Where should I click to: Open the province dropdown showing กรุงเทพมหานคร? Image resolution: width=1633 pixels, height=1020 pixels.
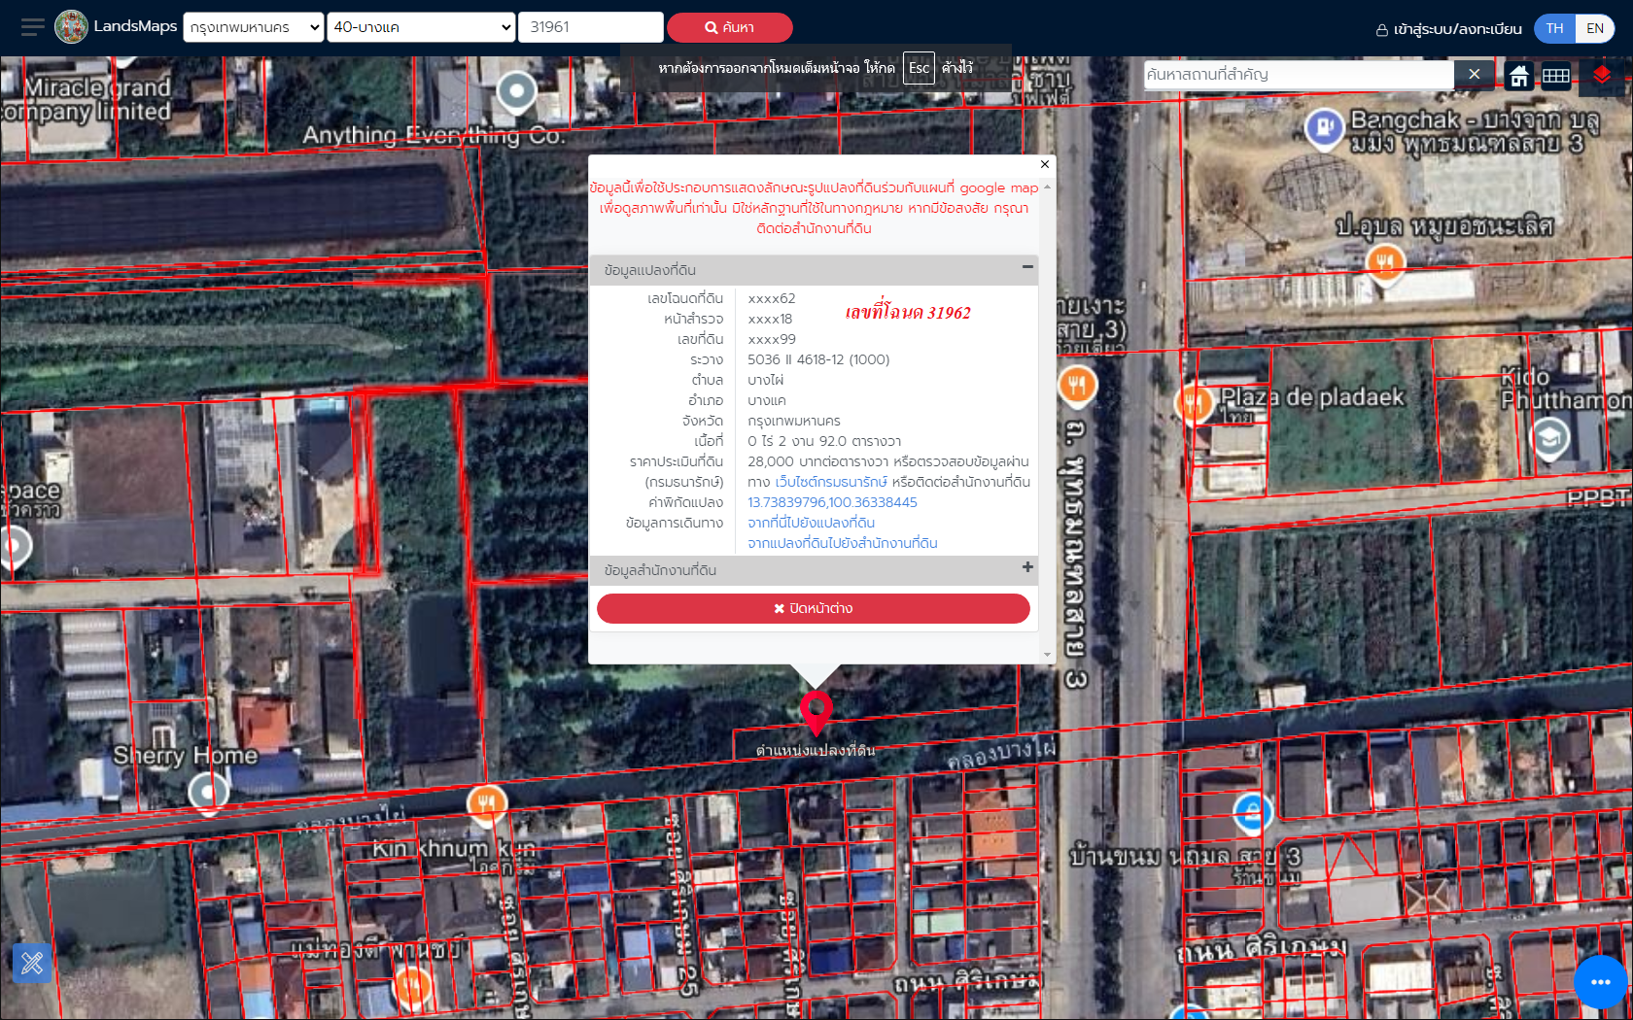pyautogui.click(x=253, y=27)
